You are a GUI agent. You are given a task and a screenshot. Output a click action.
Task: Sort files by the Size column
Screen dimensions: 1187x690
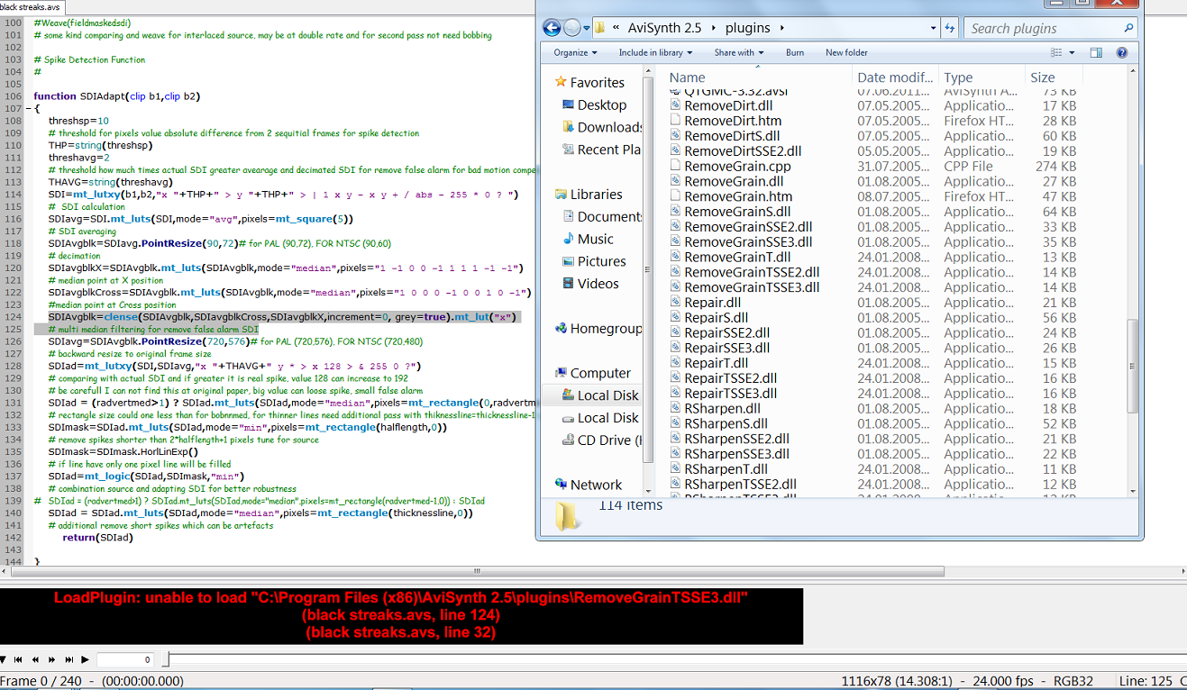pos(1043,77)
